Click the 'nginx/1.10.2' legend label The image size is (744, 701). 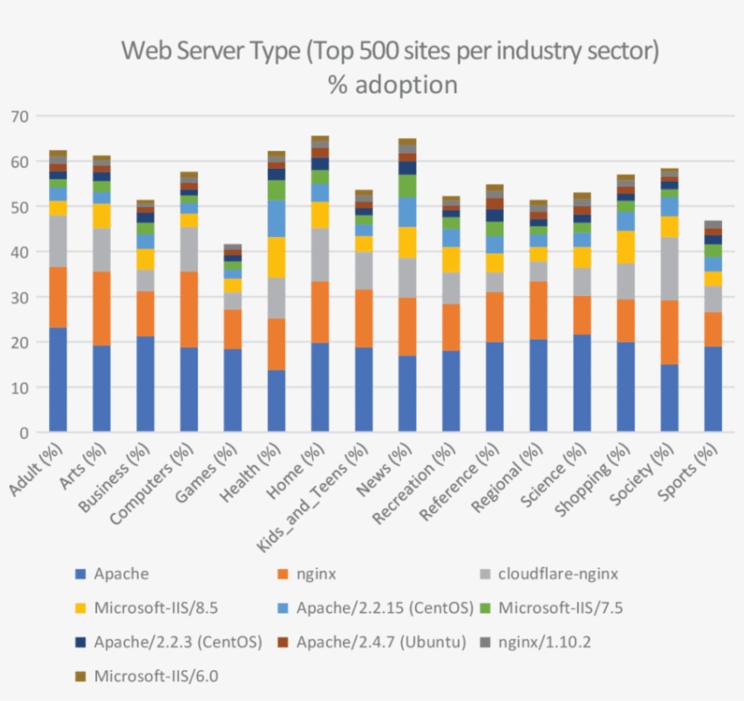(x=544, y=642)
